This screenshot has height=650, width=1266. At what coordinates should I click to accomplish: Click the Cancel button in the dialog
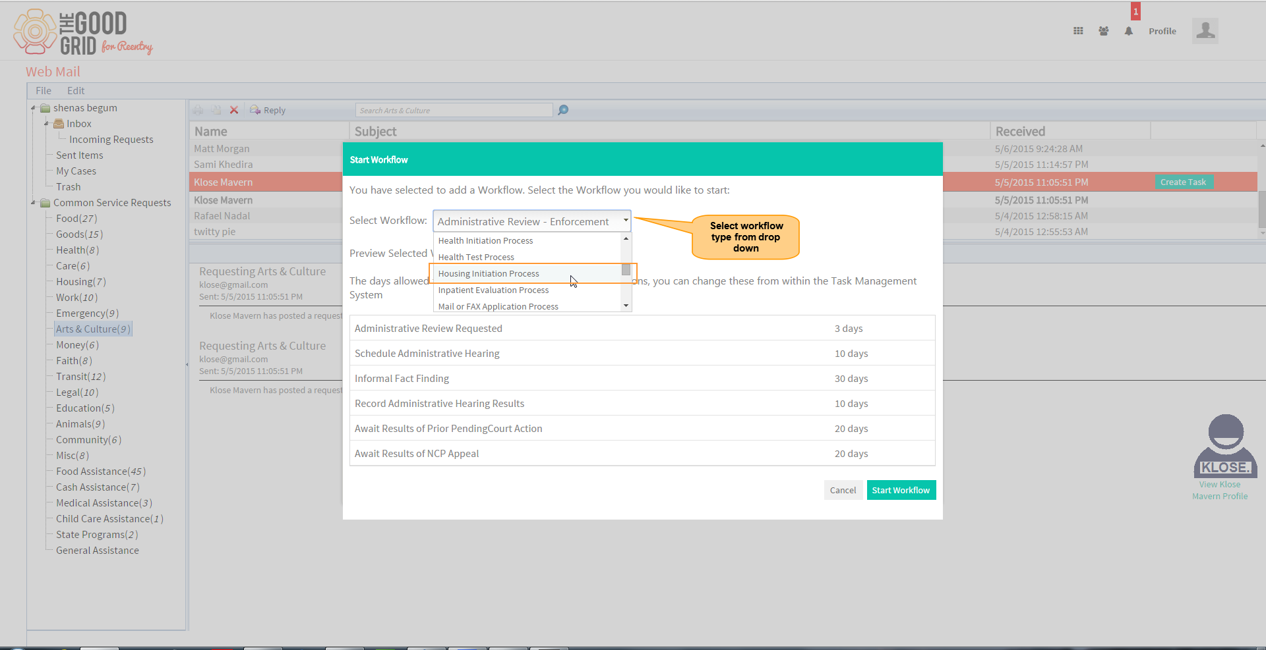(843, 490)
